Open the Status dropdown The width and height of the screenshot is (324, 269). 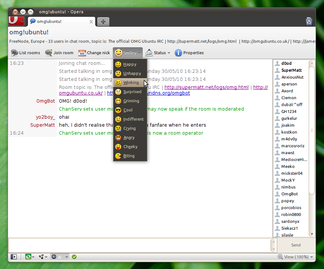(158, 53)
